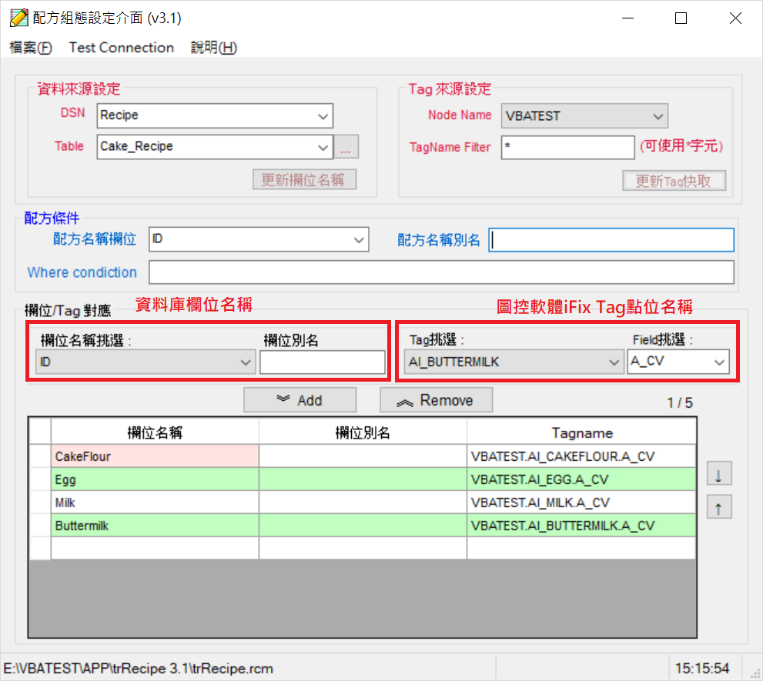Focus the Where condiction text box
The height and width of the screenshot is (681, 763).
[x=441, y=272]
